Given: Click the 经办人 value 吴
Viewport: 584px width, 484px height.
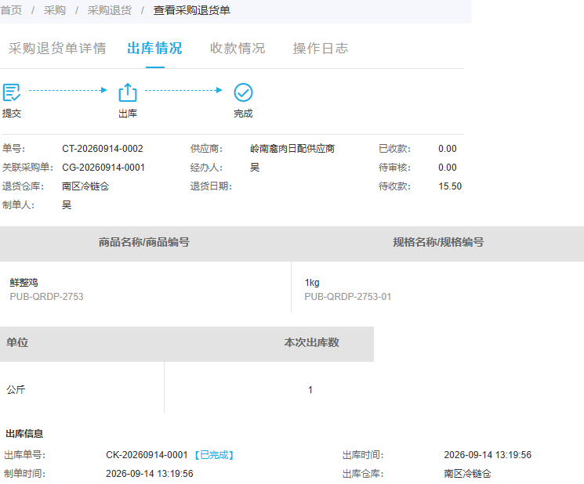Looking at the screenshot, I should tap(255, 168).
